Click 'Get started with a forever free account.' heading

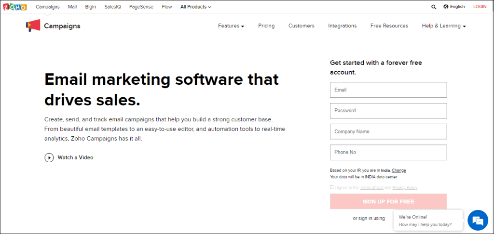click(x=376, y=67)
